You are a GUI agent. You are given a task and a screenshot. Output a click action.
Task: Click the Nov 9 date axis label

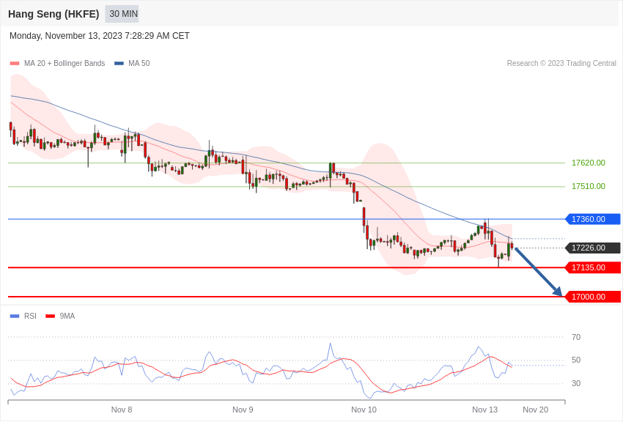tap(243, 410)
